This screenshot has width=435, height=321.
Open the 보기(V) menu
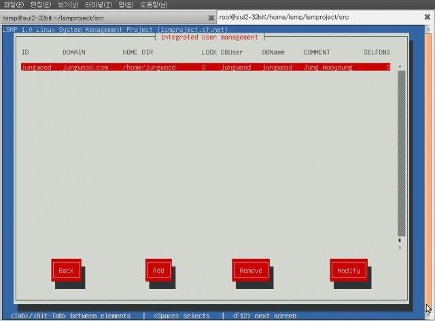tap(68, 5)
